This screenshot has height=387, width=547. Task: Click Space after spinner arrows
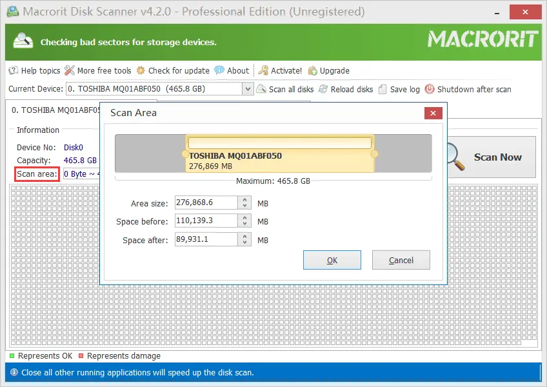(x=244, y=239)
